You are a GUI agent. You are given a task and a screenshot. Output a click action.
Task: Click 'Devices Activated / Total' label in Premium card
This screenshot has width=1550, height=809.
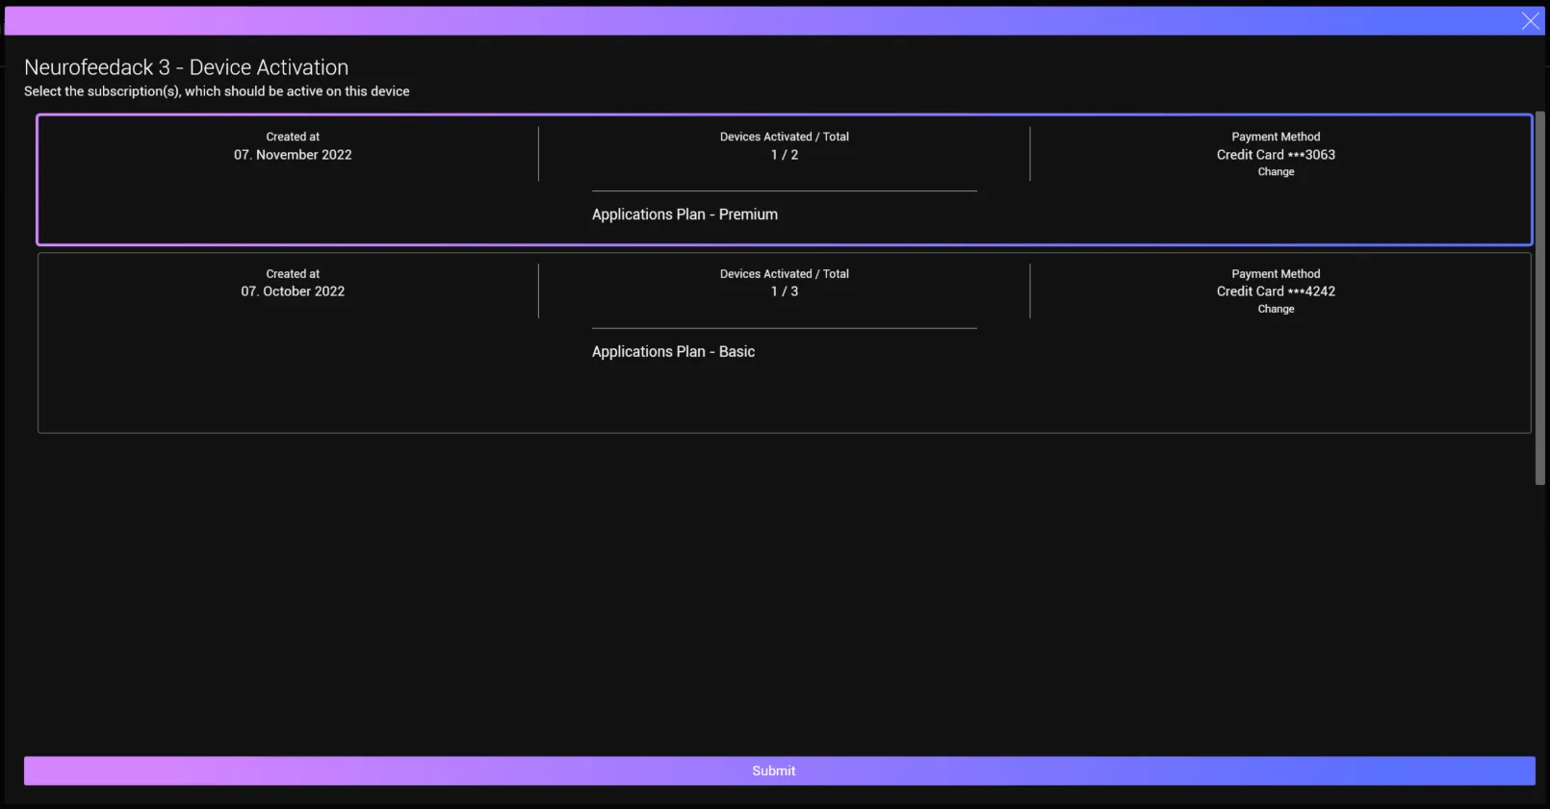[x=785, y=137]
